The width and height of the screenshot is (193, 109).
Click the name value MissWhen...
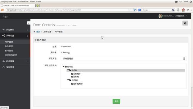coord(67,46)
